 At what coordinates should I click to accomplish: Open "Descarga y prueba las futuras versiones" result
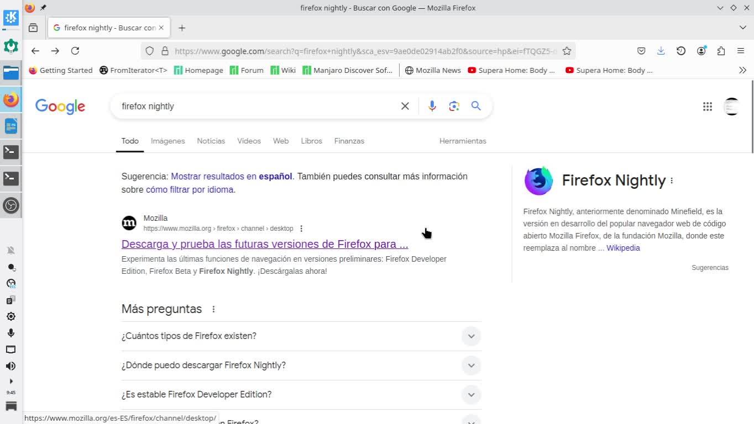(265, 244)
